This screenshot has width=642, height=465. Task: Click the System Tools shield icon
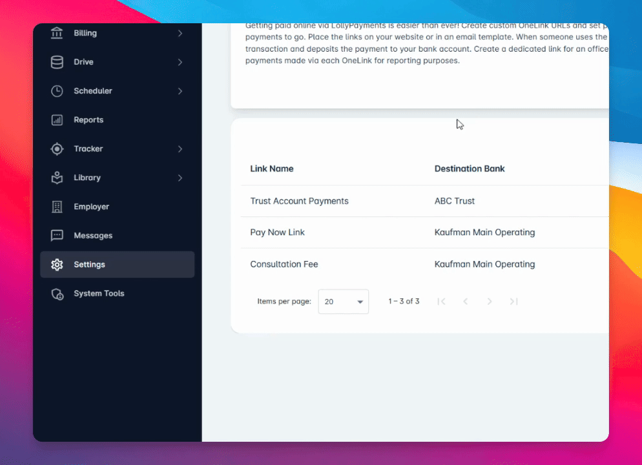click(57, 294)
